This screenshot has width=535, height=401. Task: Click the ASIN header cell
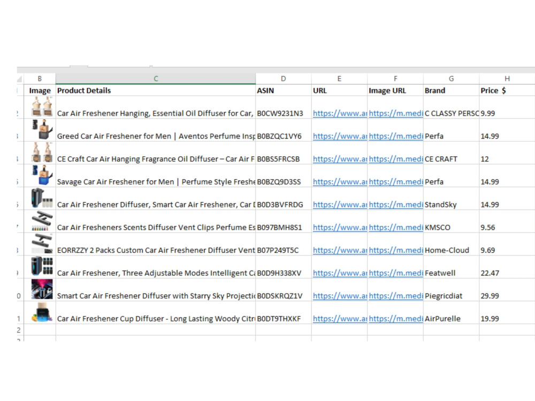click(x=283, y=90)
